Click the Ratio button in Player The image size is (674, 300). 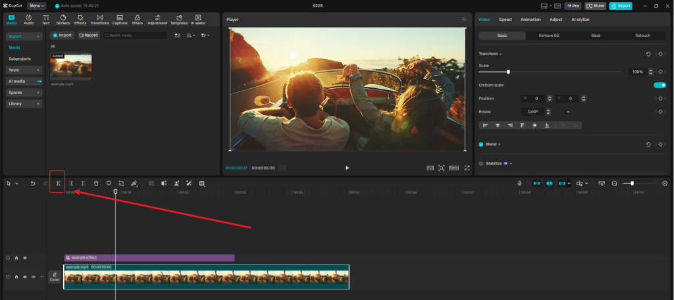(x=454, y=168)
